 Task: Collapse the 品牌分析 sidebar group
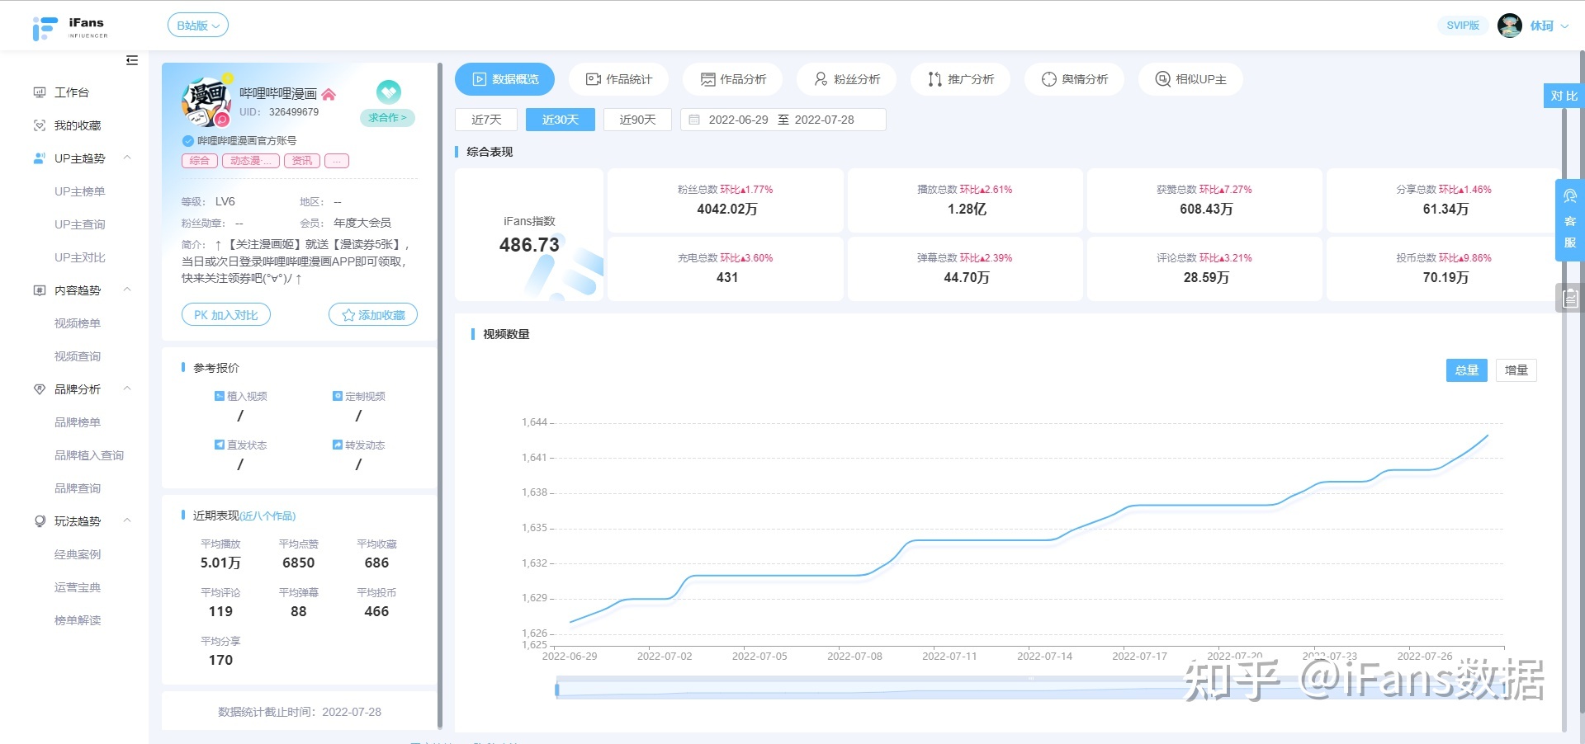(x=127, y=388)
